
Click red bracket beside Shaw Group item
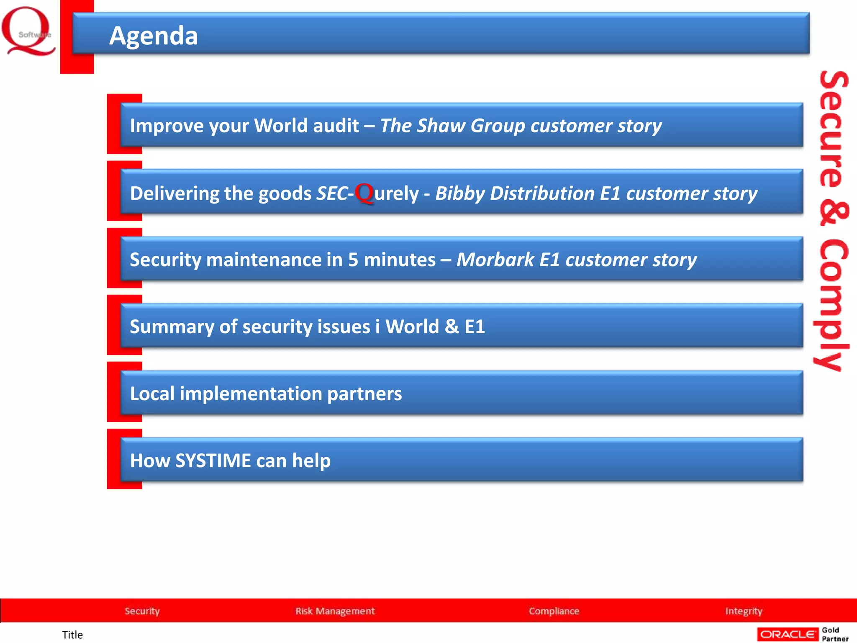pos(113,124)
